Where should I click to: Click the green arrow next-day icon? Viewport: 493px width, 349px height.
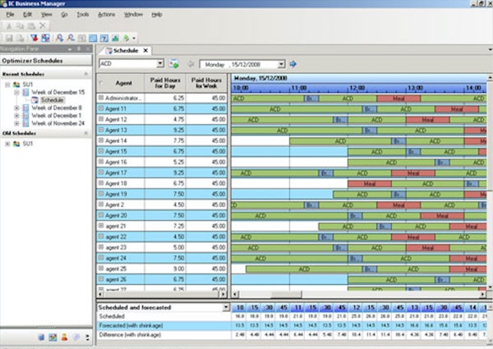293,63
